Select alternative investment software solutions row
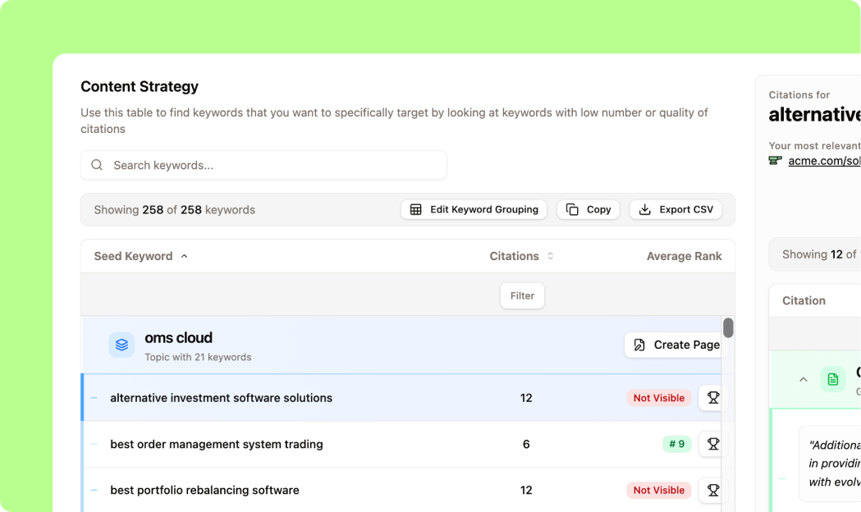The height and width of the screenshot is (512, 861). (x=409, y=398)
